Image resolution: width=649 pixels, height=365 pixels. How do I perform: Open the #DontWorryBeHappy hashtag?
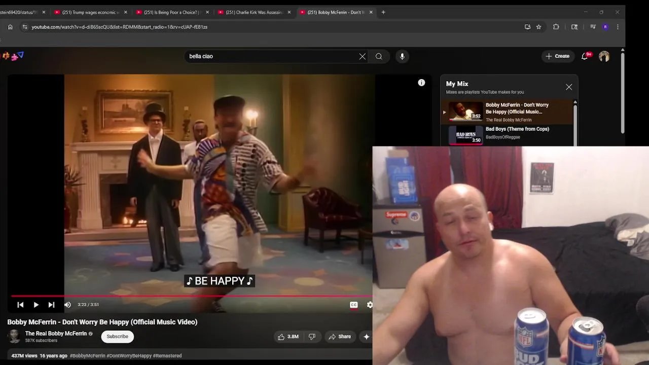[x=129, y=356]
